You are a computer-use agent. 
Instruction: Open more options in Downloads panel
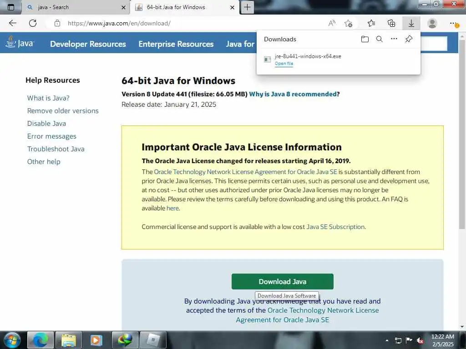tap(394, 39)
